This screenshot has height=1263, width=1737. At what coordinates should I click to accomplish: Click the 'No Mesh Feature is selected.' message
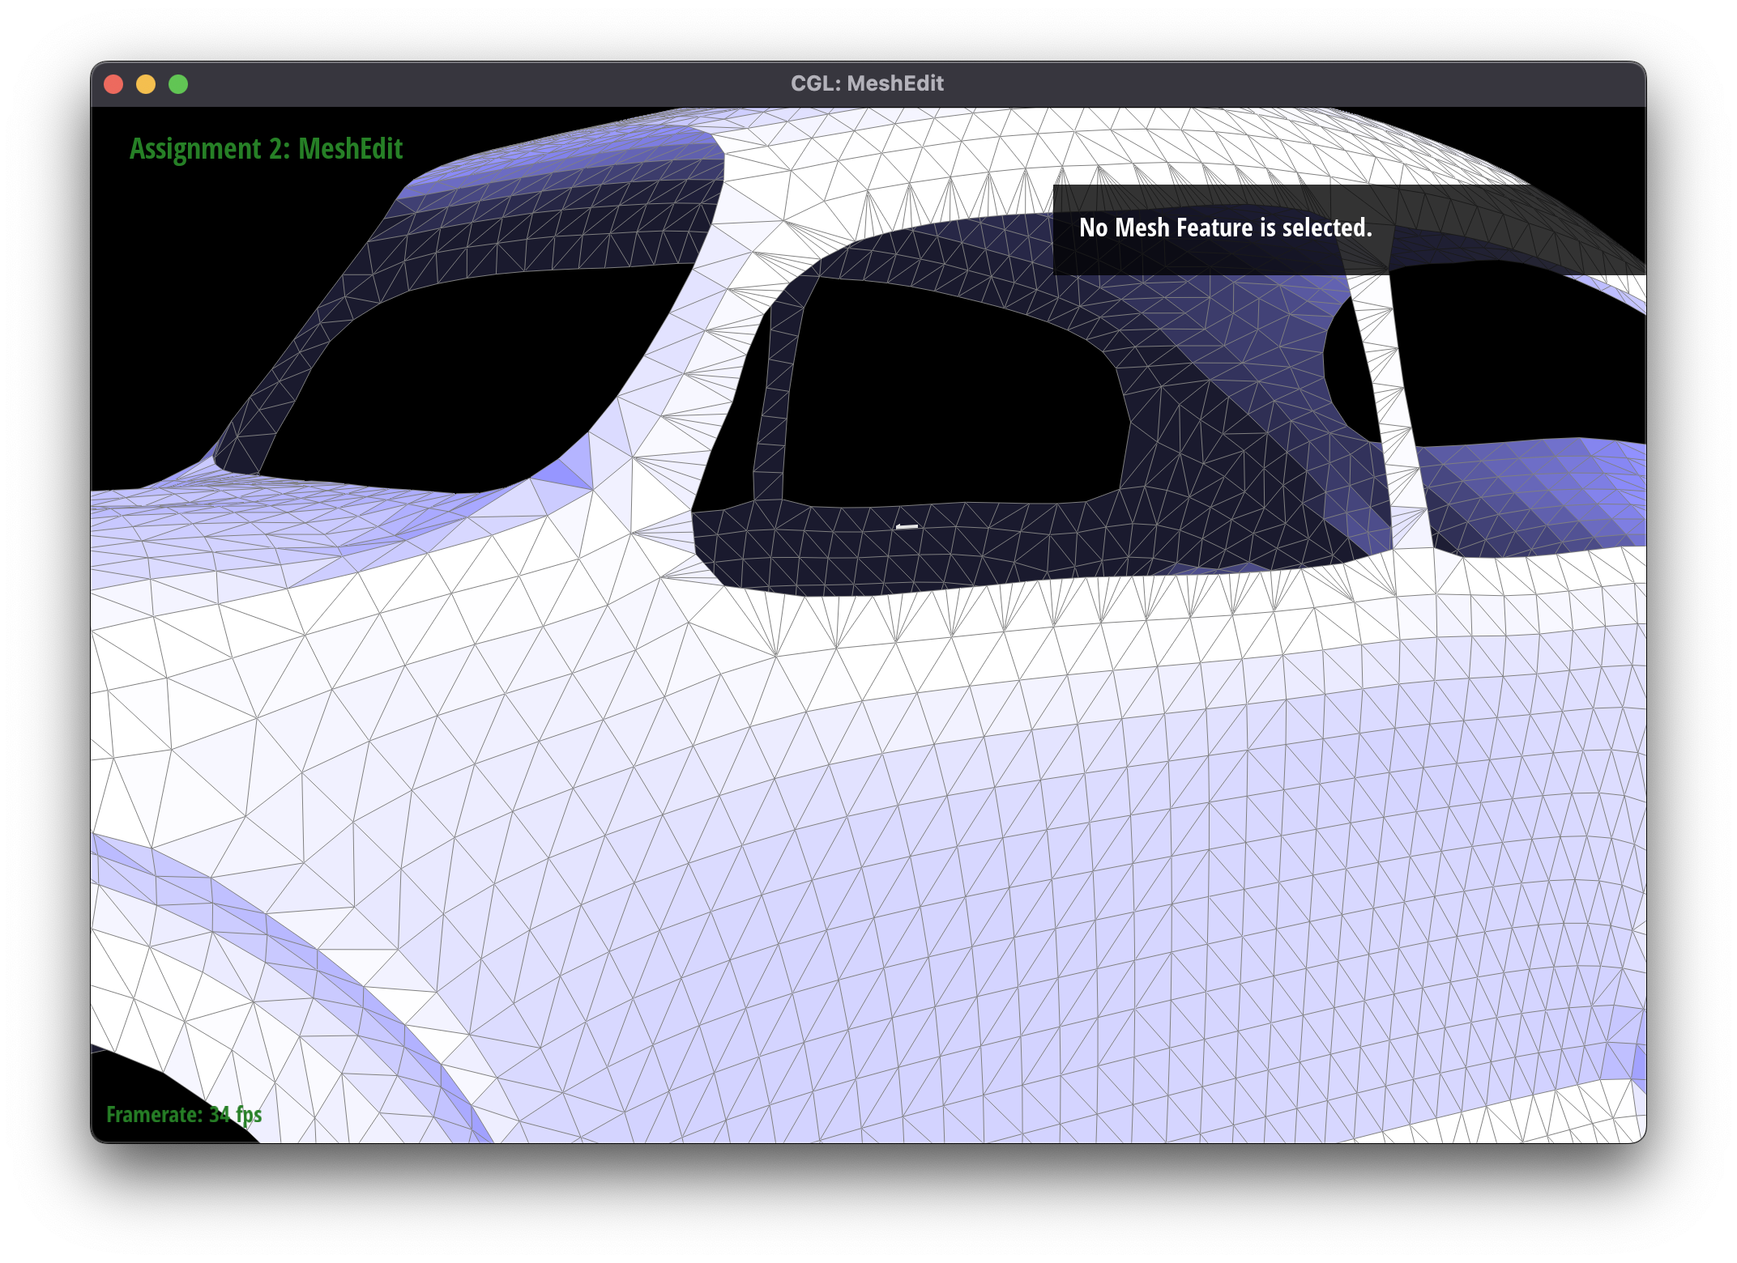click(x=1225, y=228)
